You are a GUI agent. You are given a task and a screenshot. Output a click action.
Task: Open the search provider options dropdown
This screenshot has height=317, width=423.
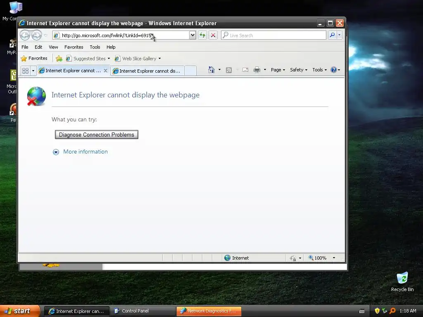pos(340,35)
